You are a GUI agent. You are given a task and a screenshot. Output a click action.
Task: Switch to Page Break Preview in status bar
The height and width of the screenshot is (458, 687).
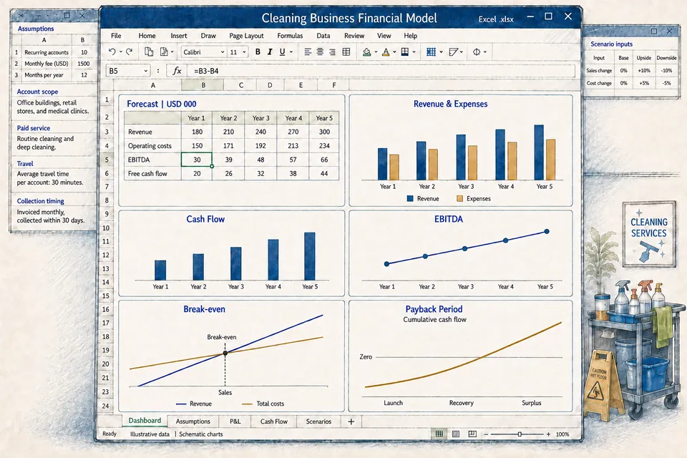tap(472, 434)
